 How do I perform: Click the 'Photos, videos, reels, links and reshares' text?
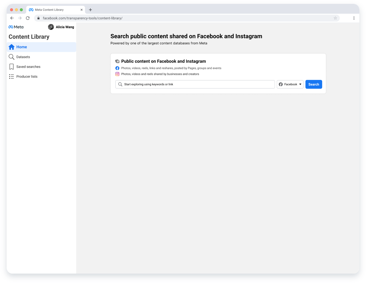[171, 68]
